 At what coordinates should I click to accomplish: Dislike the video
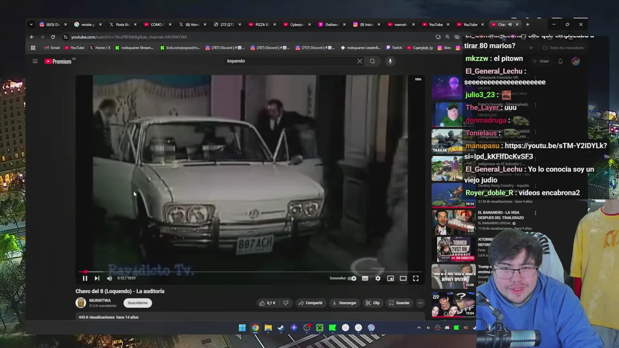(x=286, y=303)
